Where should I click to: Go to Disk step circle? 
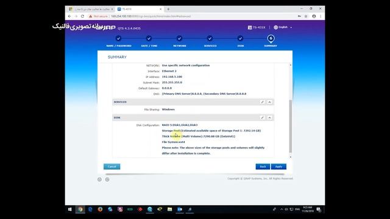tap(240, 38)
